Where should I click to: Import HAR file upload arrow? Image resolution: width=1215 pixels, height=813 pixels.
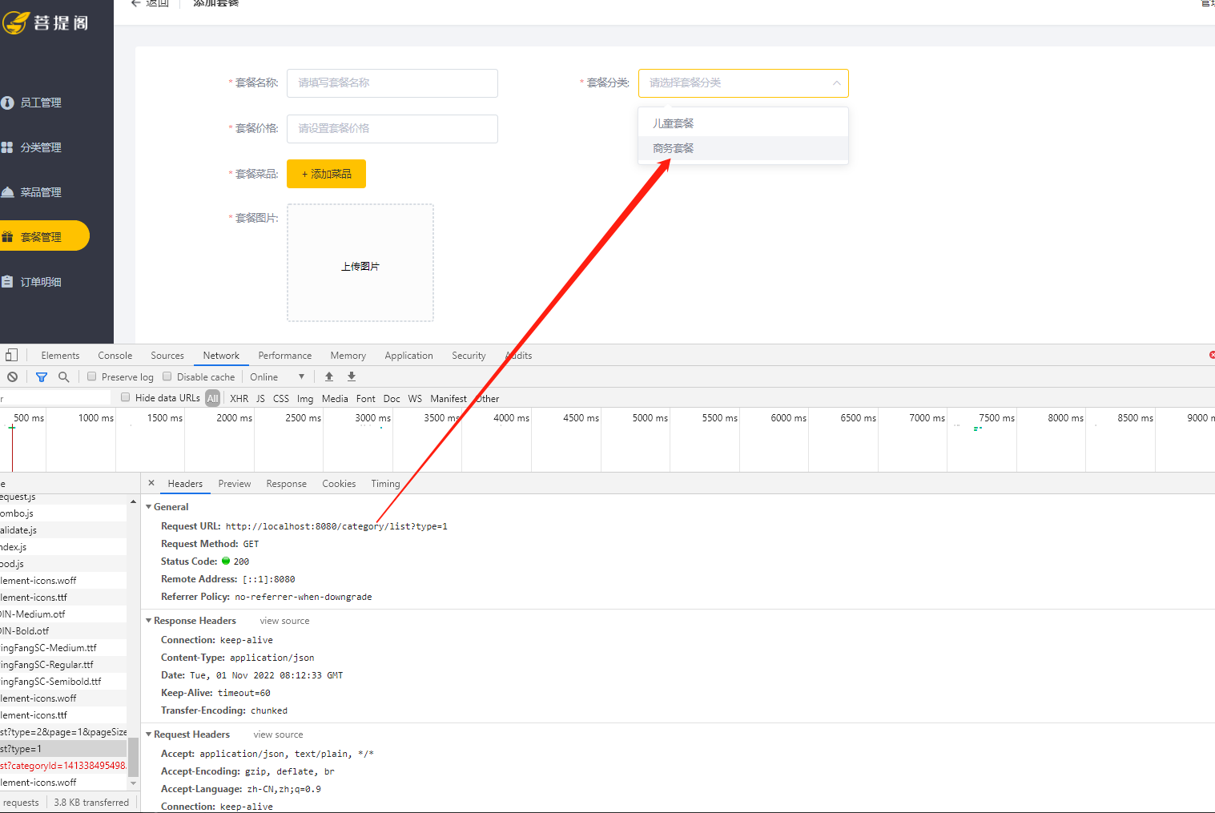coord(329,376)
